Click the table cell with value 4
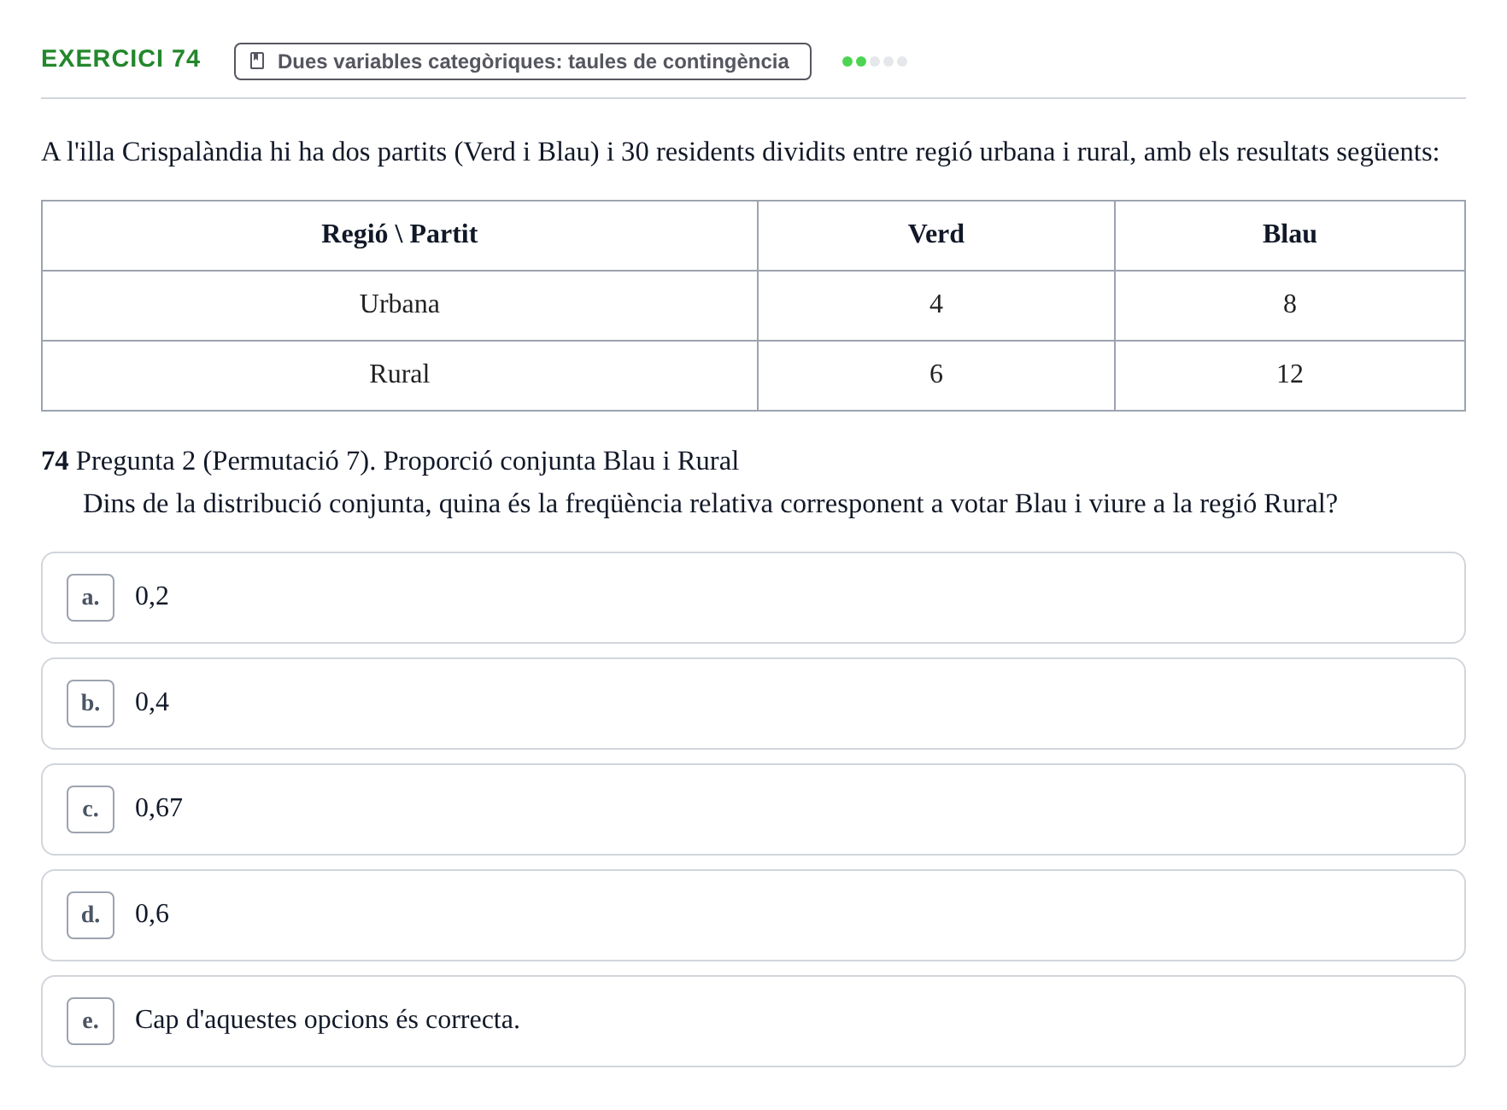This screenshot has height=1110, width=1507. pyautogui.click(x=936, y=306)
